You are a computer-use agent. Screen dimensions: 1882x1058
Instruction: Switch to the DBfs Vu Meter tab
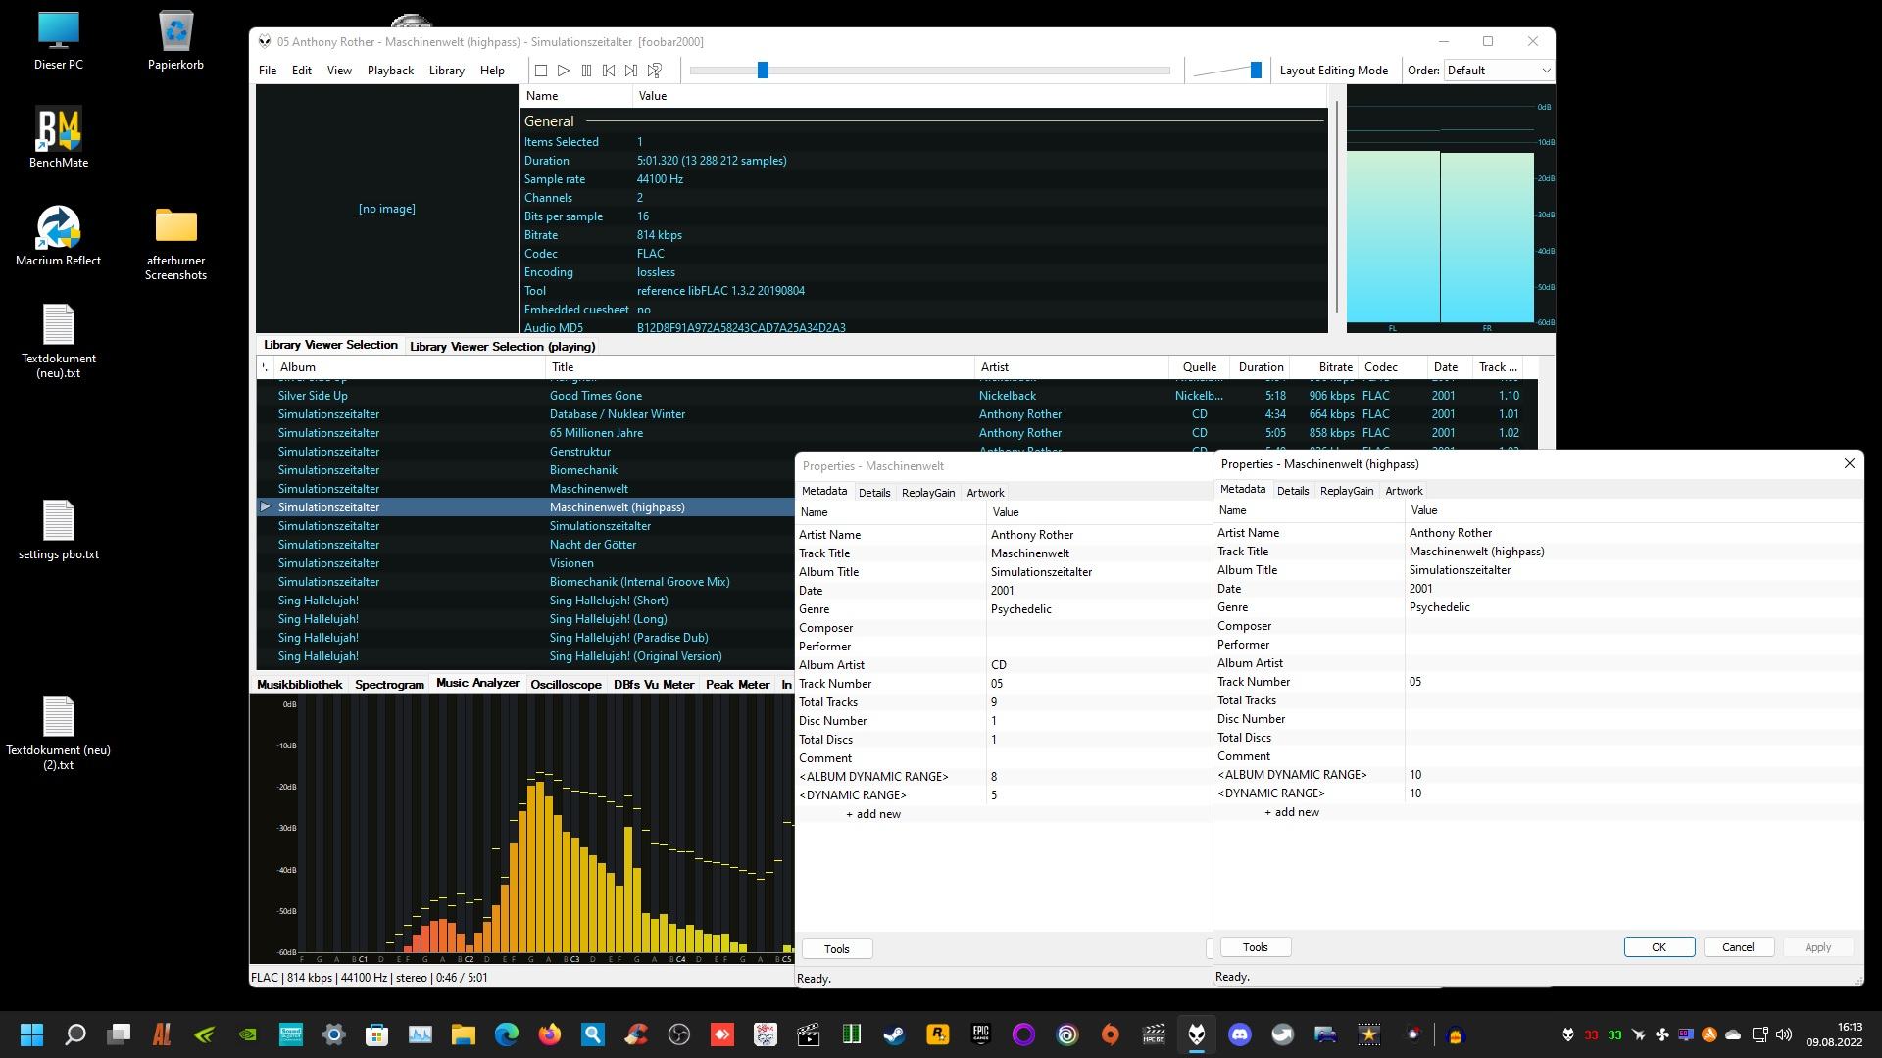(x=653, y=684)
